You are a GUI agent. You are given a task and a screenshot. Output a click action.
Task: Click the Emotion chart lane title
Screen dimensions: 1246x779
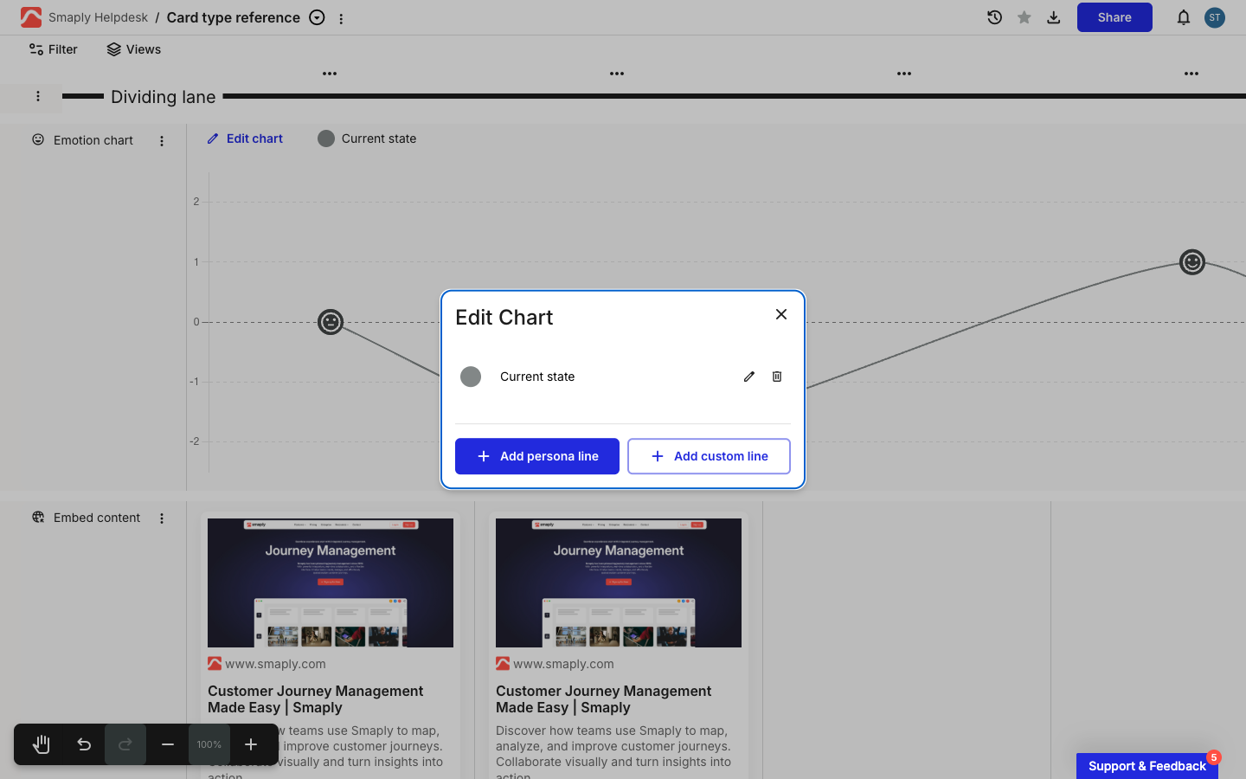click(93, 140)
